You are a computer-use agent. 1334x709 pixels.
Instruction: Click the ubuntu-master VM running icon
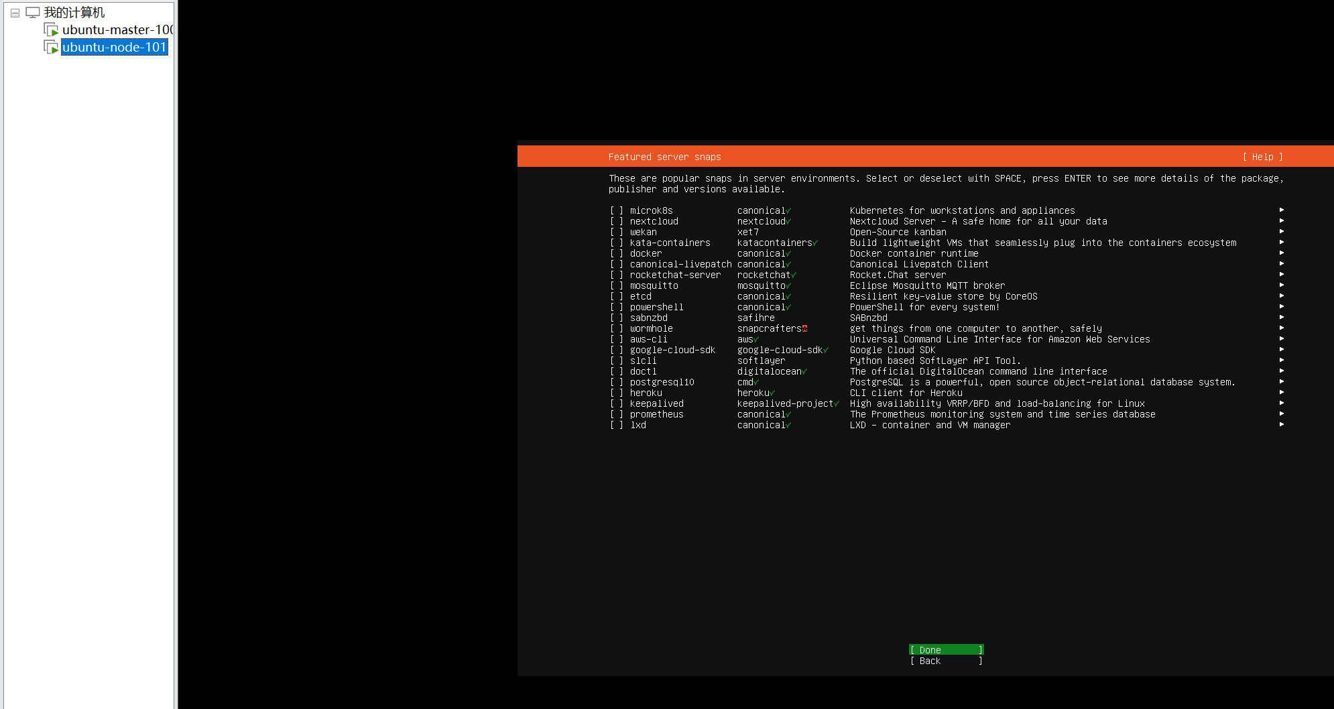coord(51,29)
